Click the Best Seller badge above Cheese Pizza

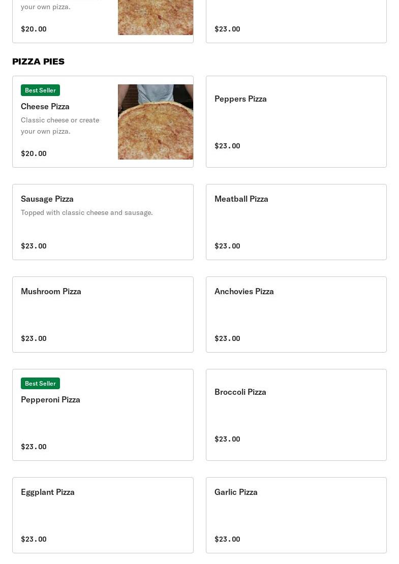(x=40, y=90)
